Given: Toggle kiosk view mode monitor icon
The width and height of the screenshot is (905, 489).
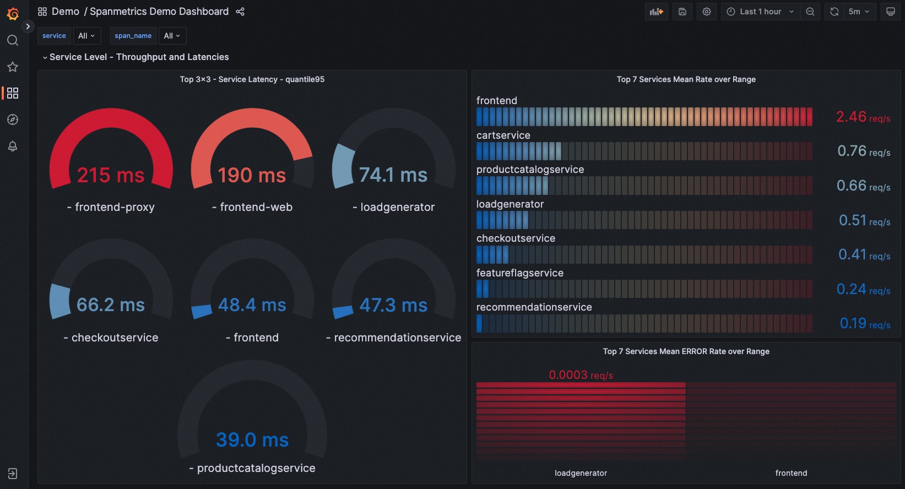Looking at the screenshot, I should (x=891, y=12).
